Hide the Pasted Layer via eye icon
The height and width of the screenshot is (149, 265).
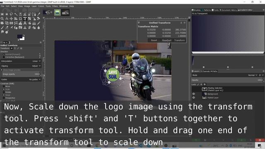[x=194, y=98]
